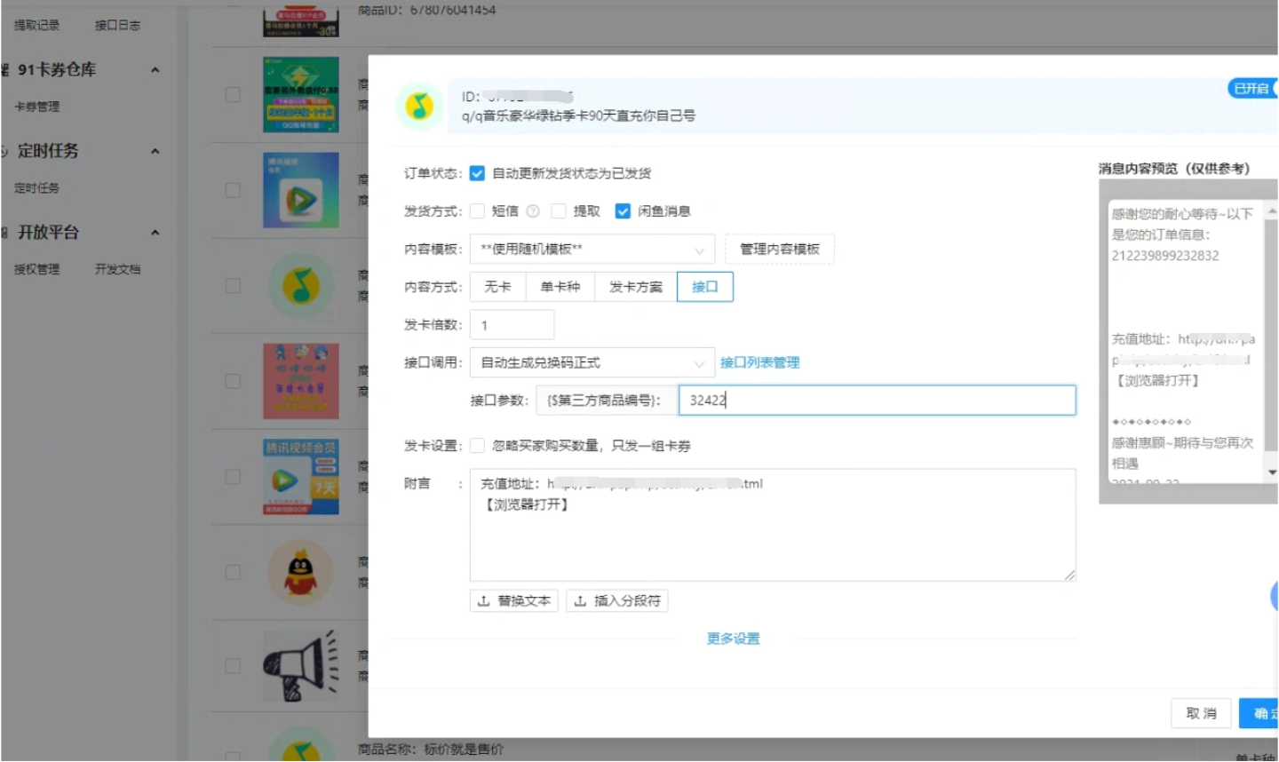1279x762 pixels.
Task: Click order number 212239899232832 in preview
Action: pyautogui.click(x=1165, y=256)
